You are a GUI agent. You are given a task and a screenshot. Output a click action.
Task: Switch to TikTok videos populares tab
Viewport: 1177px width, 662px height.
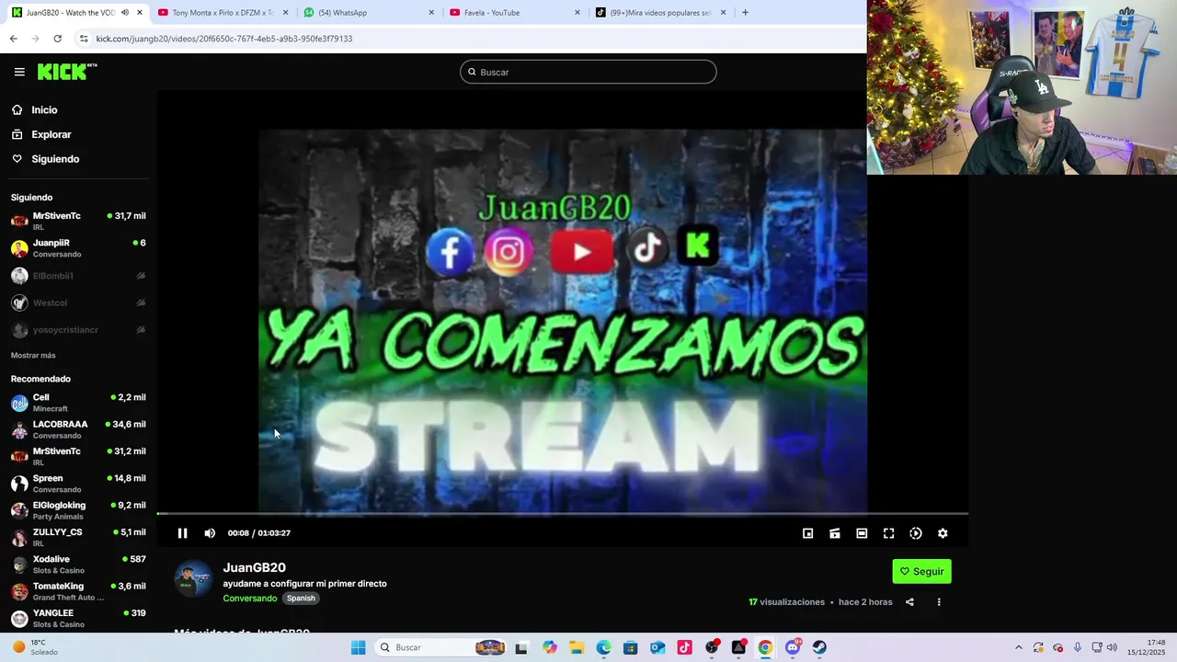tap(660, 13)
